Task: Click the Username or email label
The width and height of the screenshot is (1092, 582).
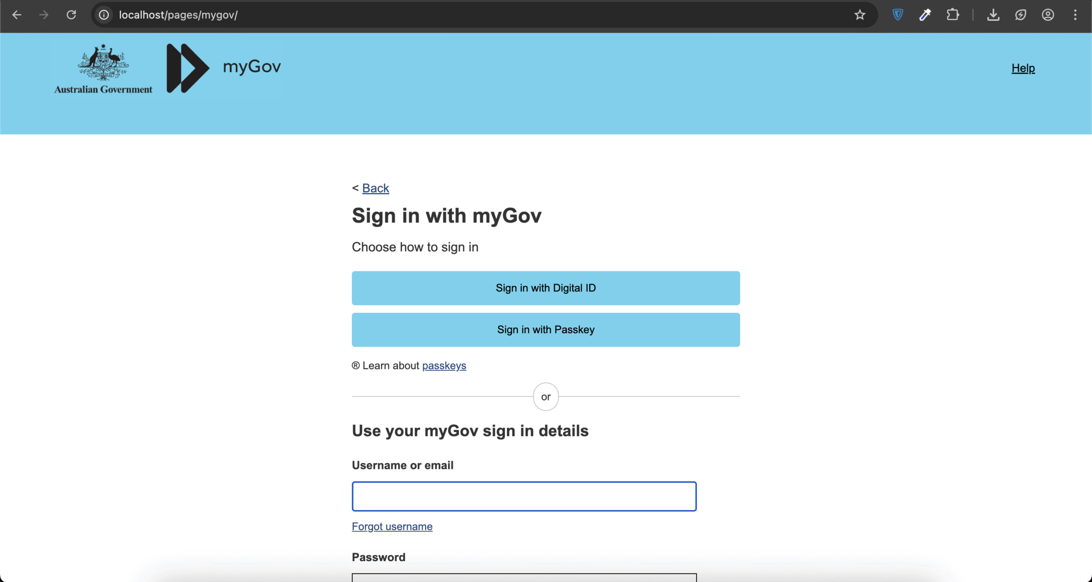Action: 403,465
